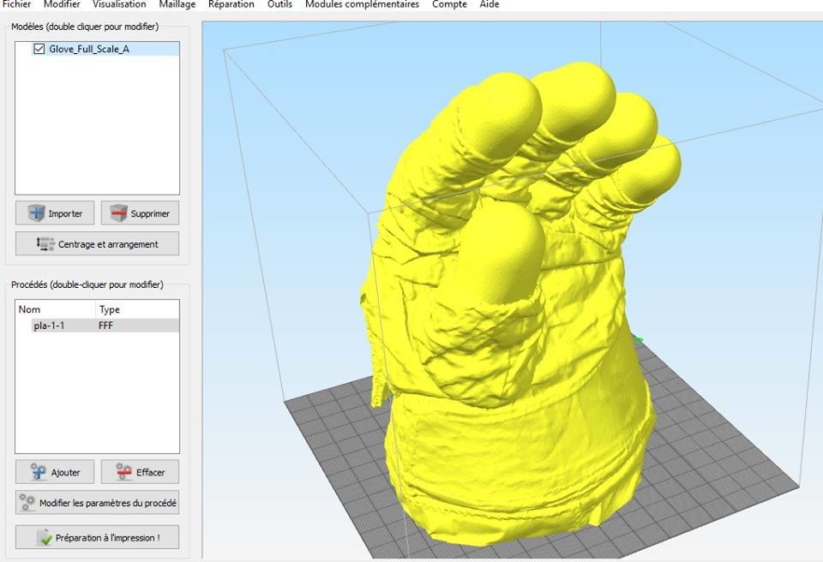Open the Aide menu
Image resolution: width=823 pixels, height=562 pixels.
click(490, 4)
